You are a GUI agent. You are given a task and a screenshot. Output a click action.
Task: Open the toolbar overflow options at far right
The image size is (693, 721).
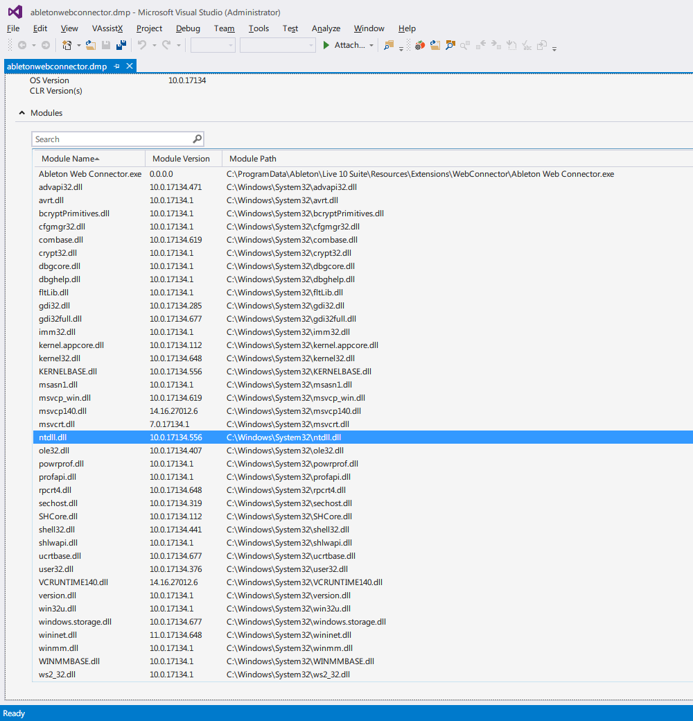coord(554,49)
